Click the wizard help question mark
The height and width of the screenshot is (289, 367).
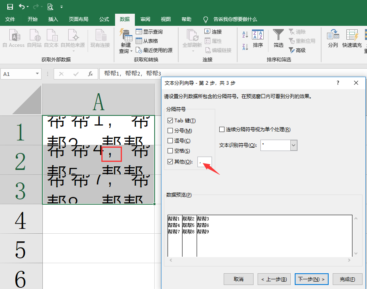click(x=338, y=83)
